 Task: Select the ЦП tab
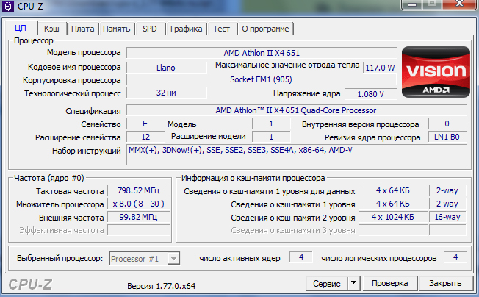click(21, 29)
